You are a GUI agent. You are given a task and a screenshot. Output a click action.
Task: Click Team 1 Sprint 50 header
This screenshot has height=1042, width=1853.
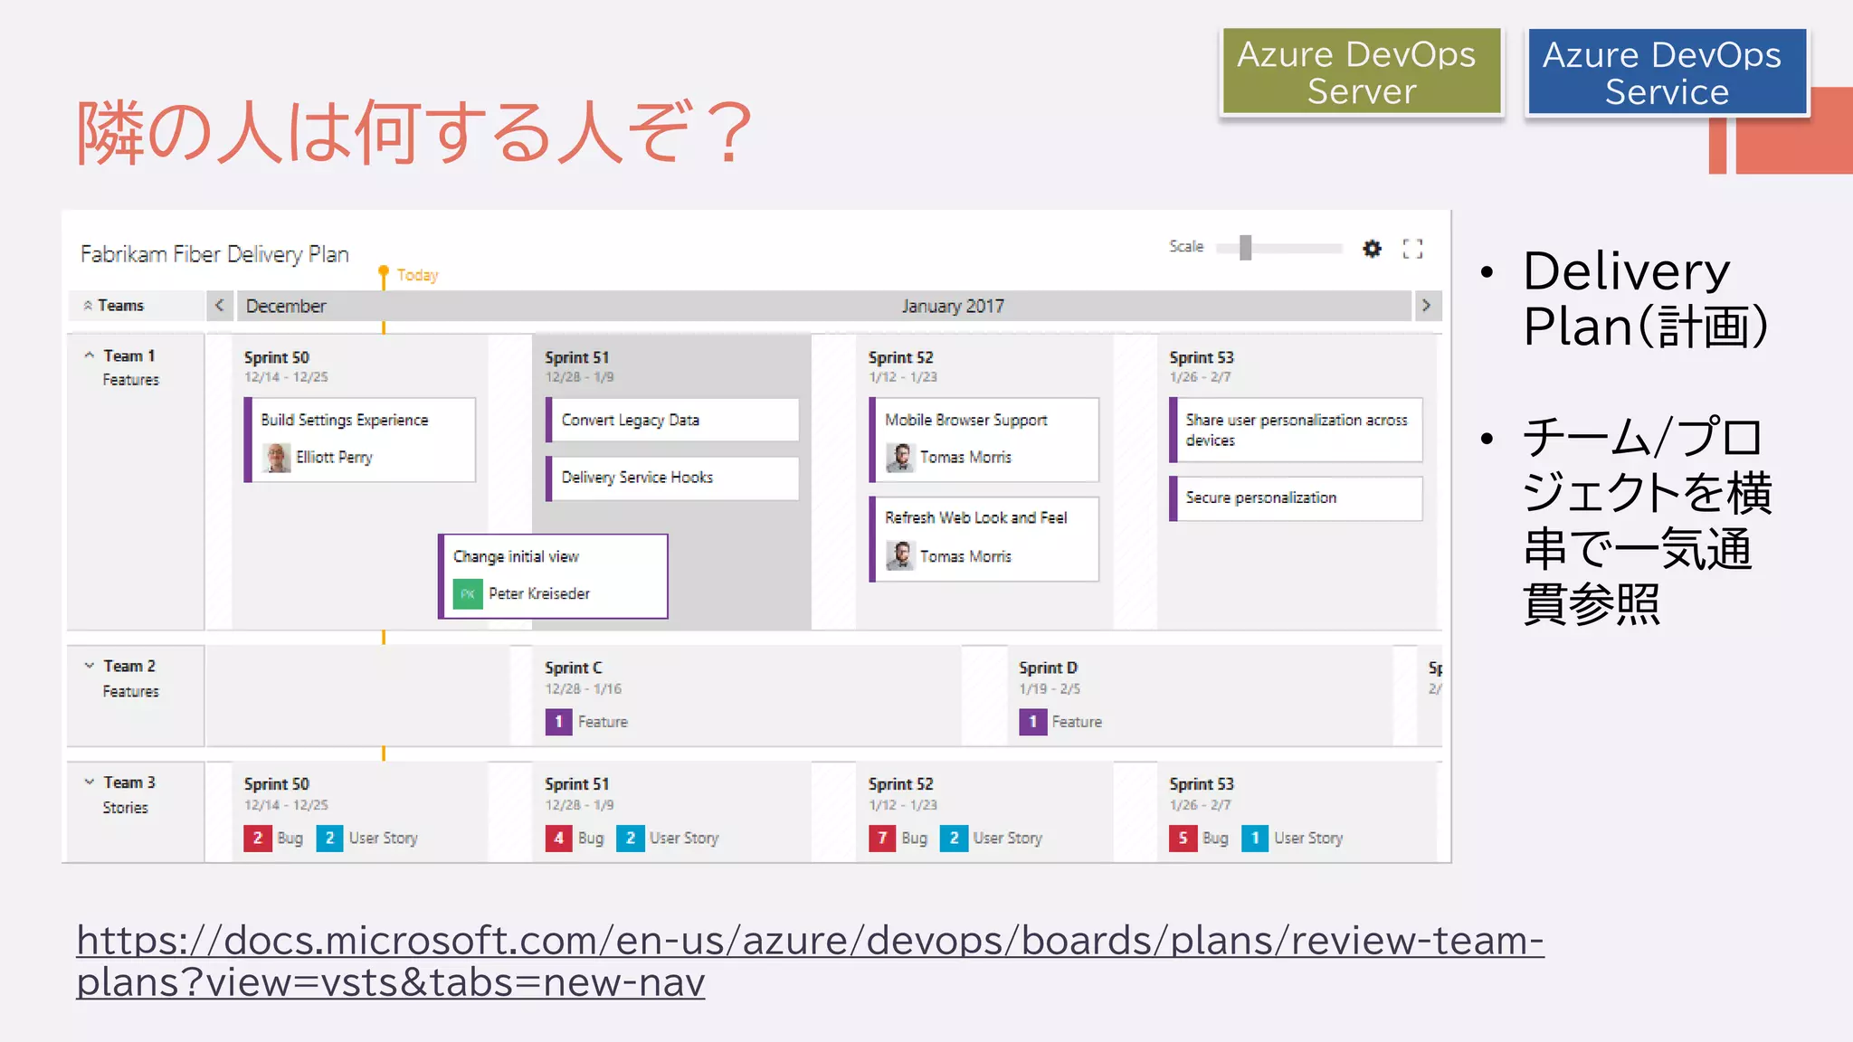pyautogui.click(x=277, y=358)
